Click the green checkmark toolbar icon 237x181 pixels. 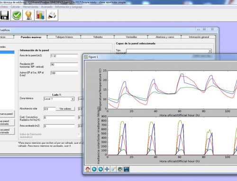coord(17,15)
